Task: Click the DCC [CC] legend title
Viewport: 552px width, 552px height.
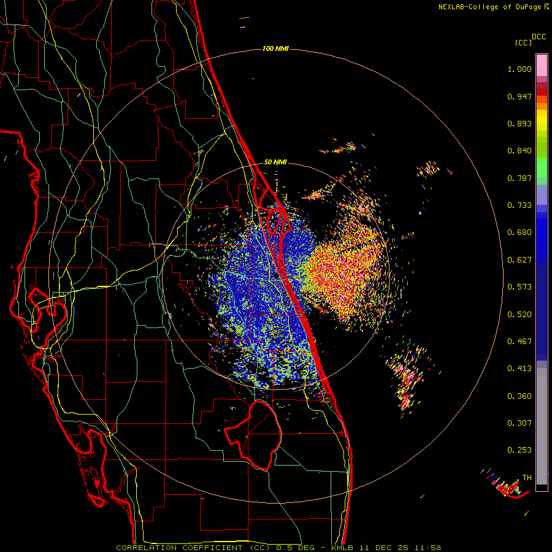Action: (530, 39)
